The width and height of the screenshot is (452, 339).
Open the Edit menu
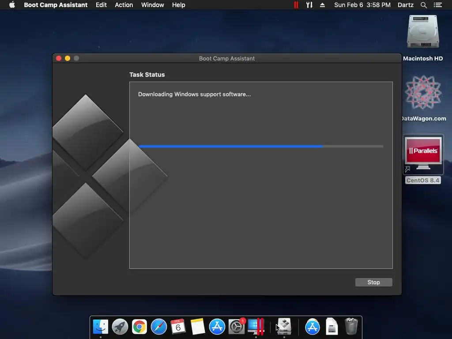(101, 5)
